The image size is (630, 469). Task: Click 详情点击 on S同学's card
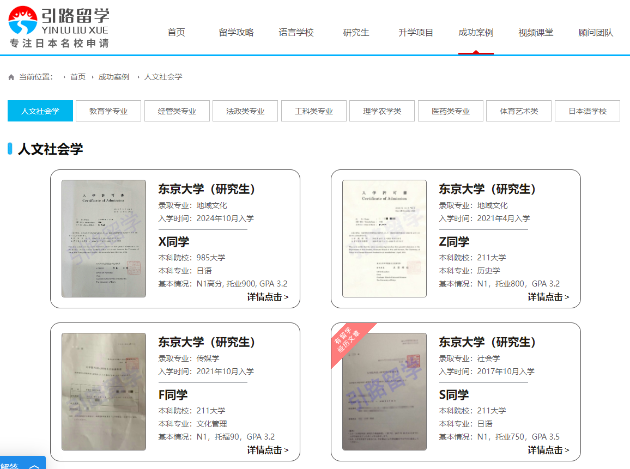(x=548, y=450)
